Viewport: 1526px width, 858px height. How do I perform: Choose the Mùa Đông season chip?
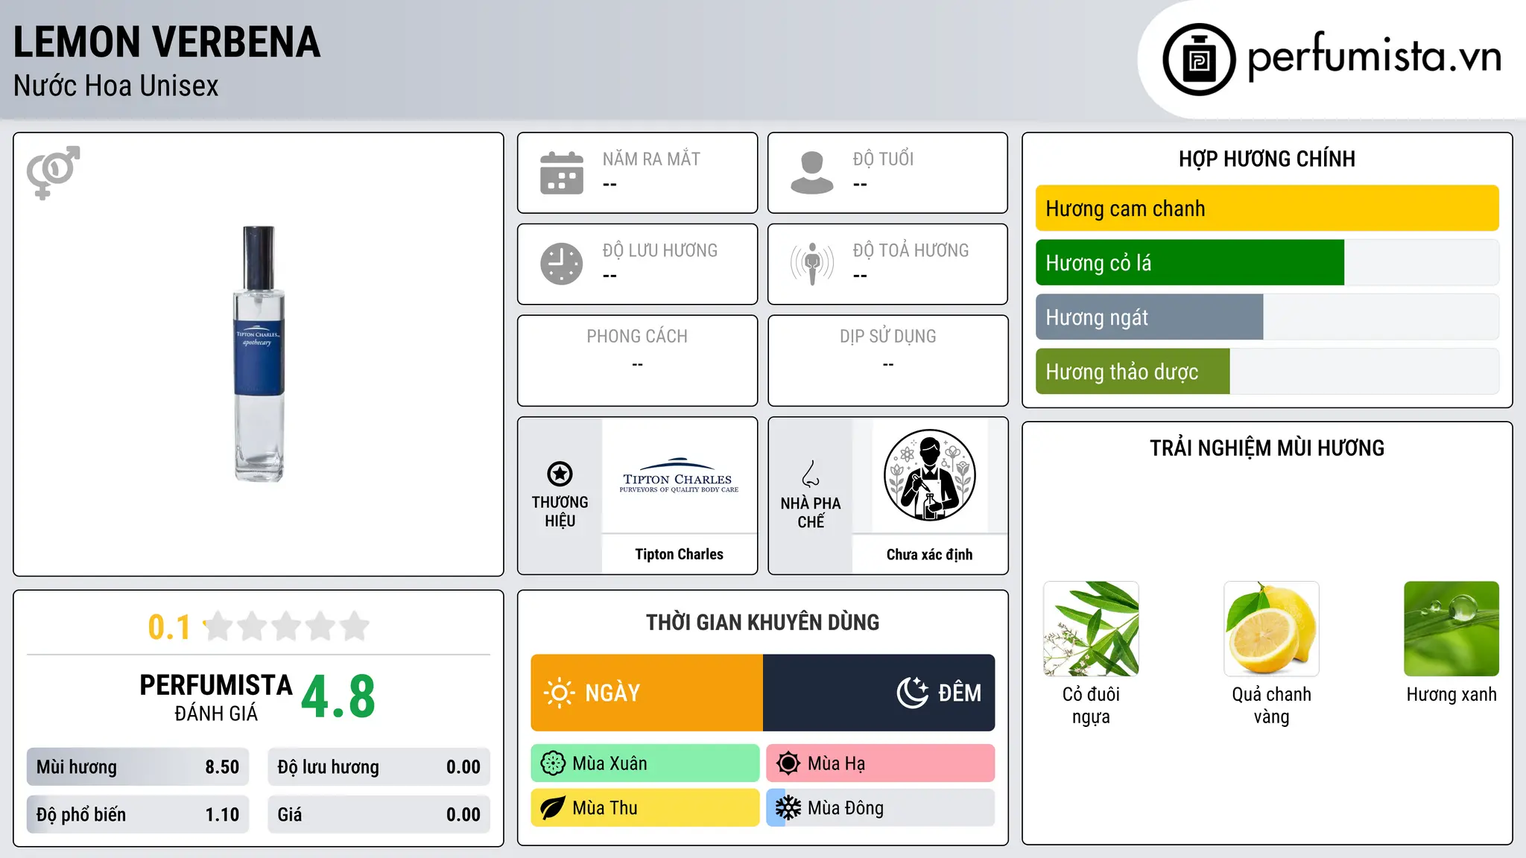pyautogui.click(x=881, y=808)
